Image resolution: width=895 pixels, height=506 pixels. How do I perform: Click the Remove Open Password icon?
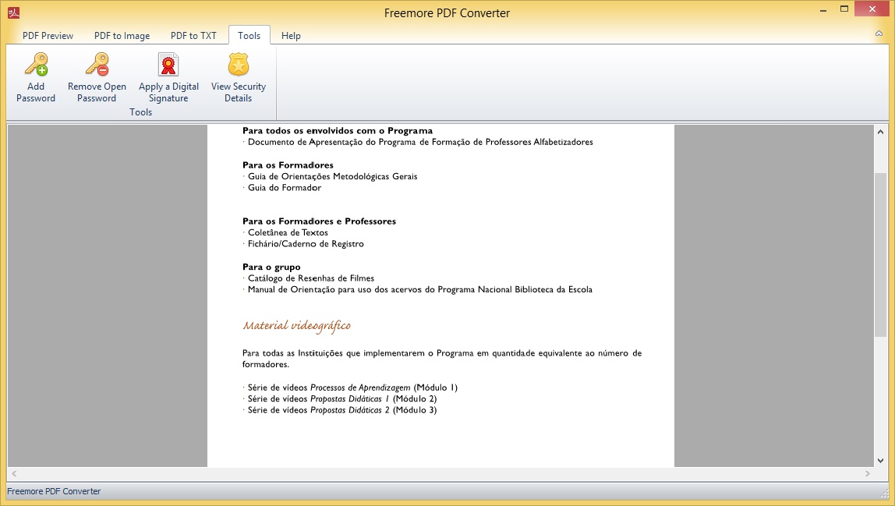(x=97, y=65)
